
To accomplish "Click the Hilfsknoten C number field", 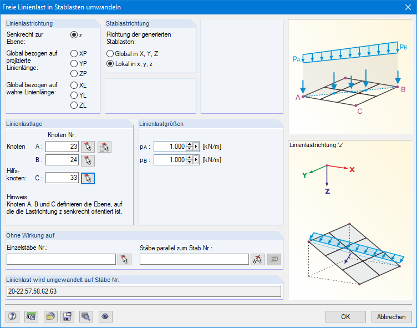I will pyautogui.click(x=62, y=178).
